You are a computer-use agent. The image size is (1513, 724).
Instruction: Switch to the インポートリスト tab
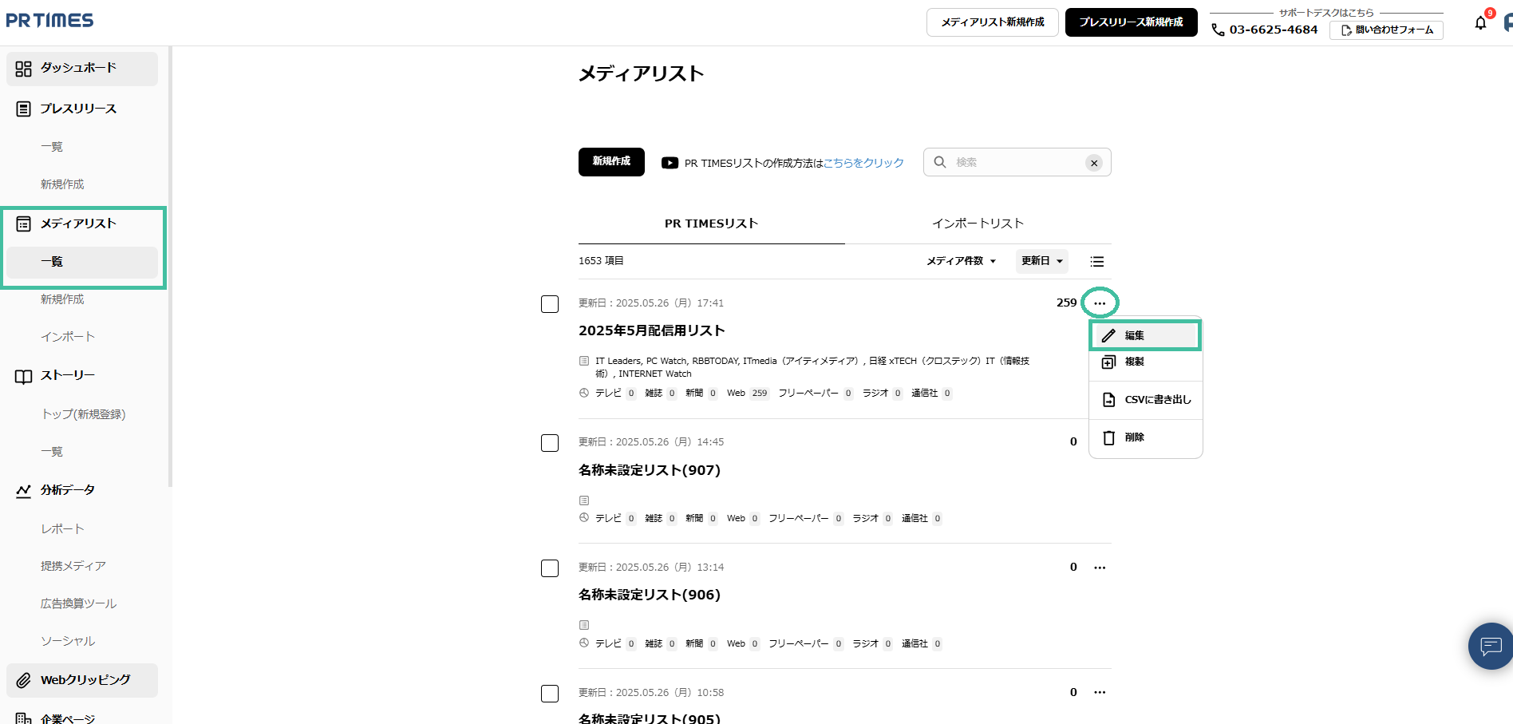[x=978, y=224]
